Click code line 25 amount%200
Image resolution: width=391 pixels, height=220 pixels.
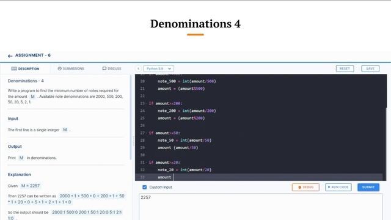pyautogui.click(x=181, y=118)
